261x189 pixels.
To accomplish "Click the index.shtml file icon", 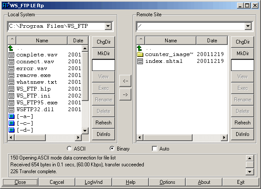I will point(140,62).
